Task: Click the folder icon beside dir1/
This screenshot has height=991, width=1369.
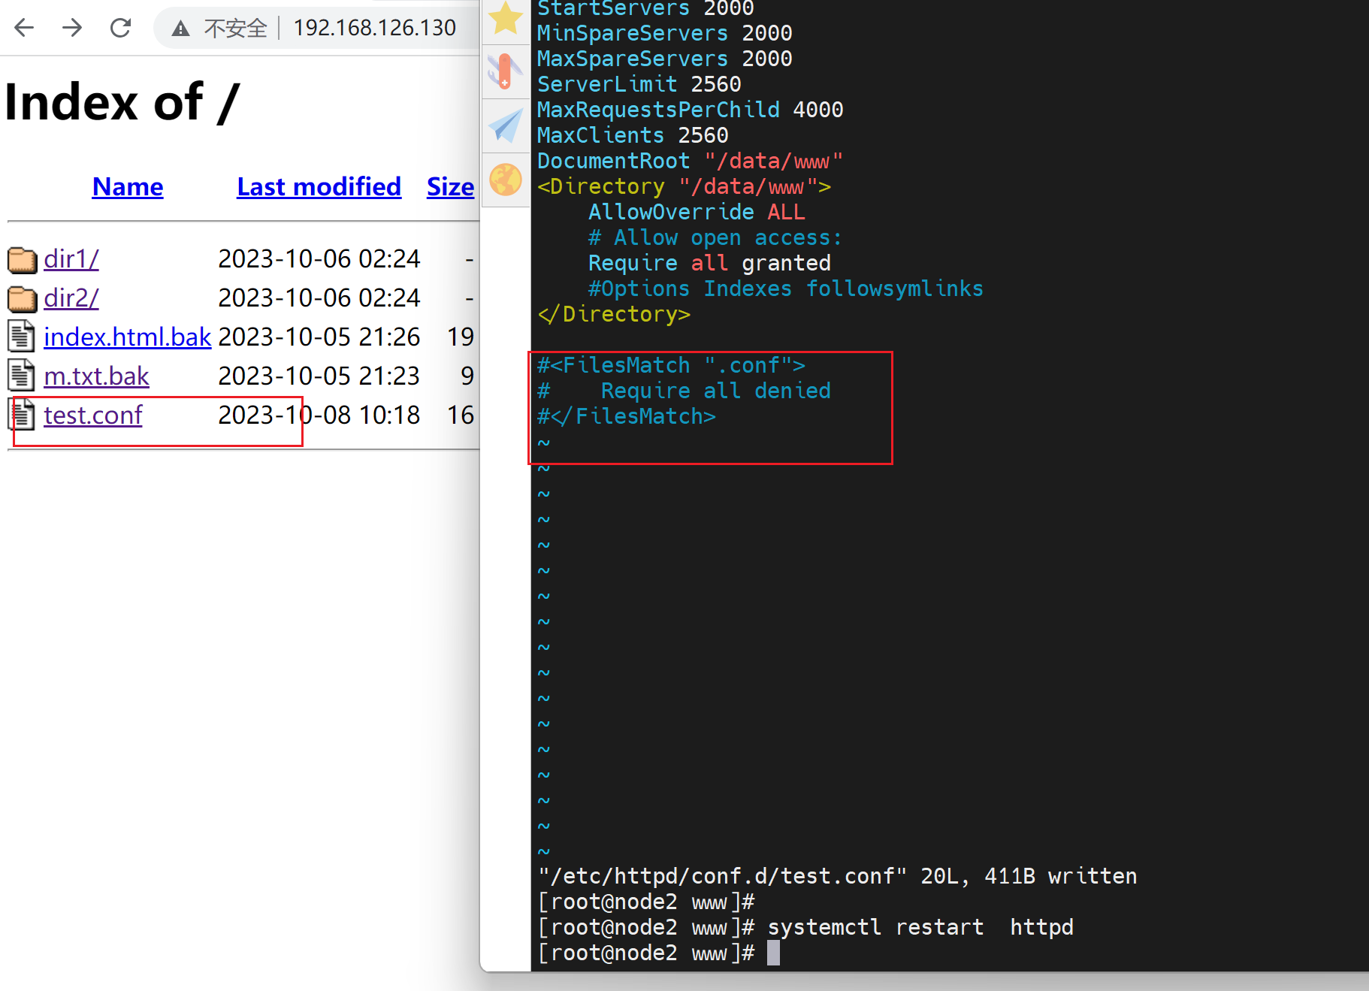Action: click(22, 260)
